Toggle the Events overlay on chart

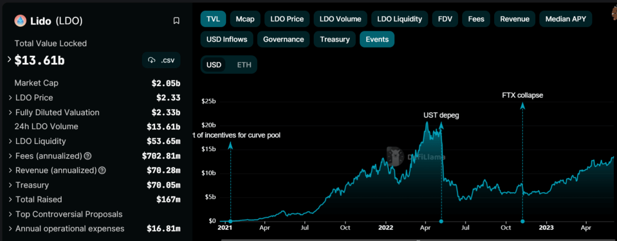(x=377, y=39)
